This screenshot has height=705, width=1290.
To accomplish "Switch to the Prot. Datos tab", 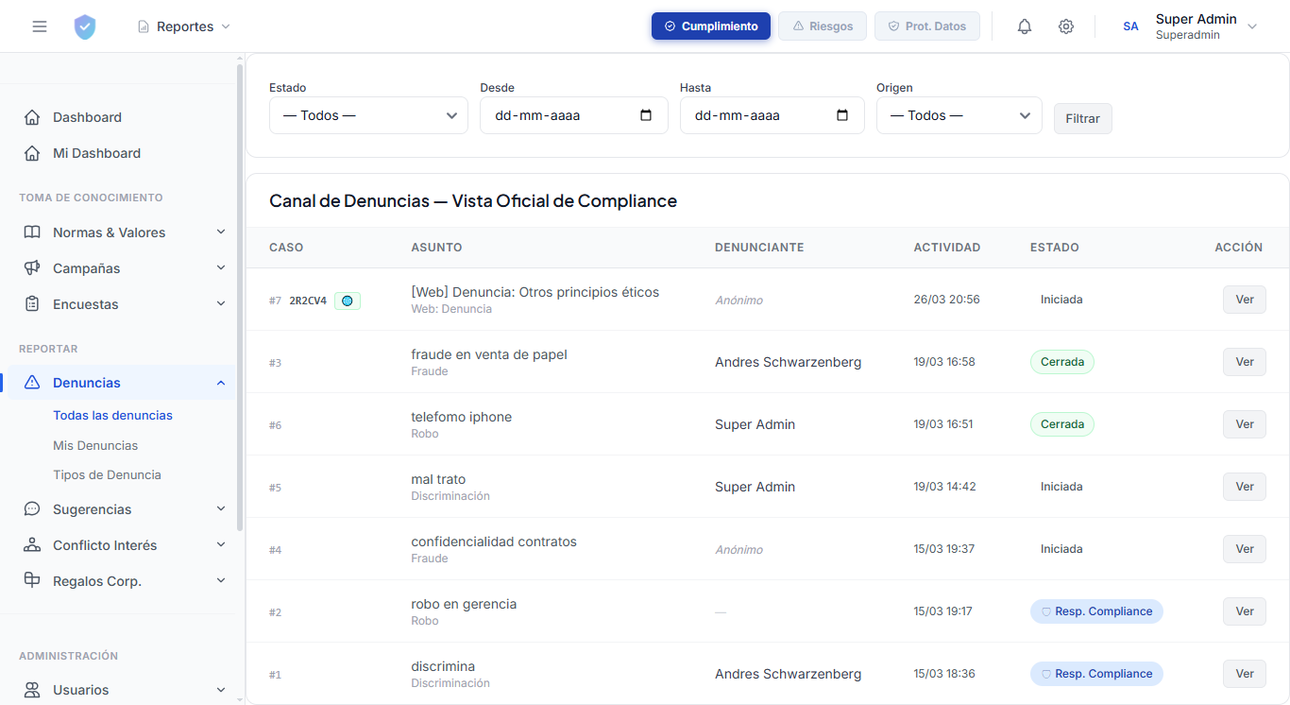I will (x=926, y=26).
